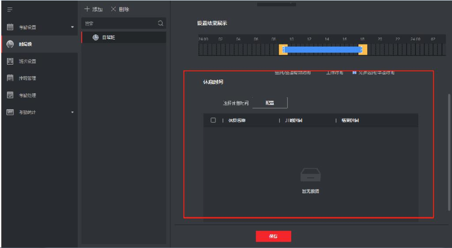This screenshot has width=452, height=248.
Task: Open the 考勤设置 menu item
Action: [40, 27]
